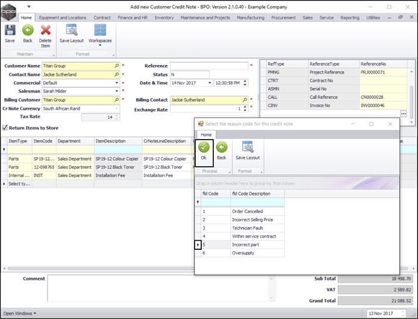Sort by fld Code Description column header
Screen dimensions: 418x319
(258, 193)
